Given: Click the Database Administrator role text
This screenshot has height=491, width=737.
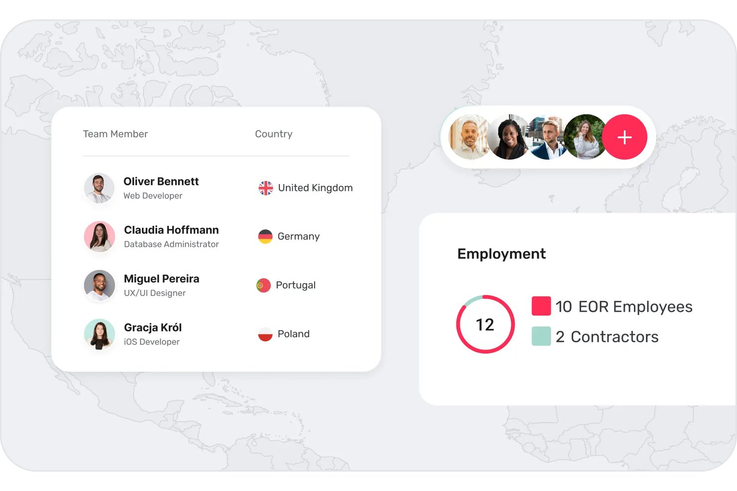Looking at the screenshot, I should [171, 244].
